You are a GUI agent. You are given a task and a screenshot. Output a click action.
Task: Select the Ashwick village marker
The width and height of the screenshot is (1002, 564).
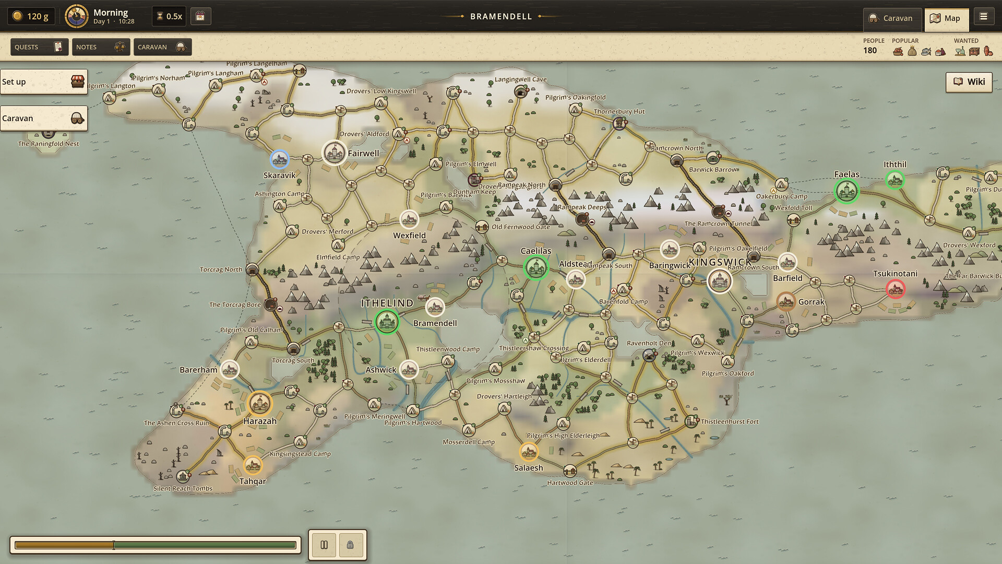point(409,370)
